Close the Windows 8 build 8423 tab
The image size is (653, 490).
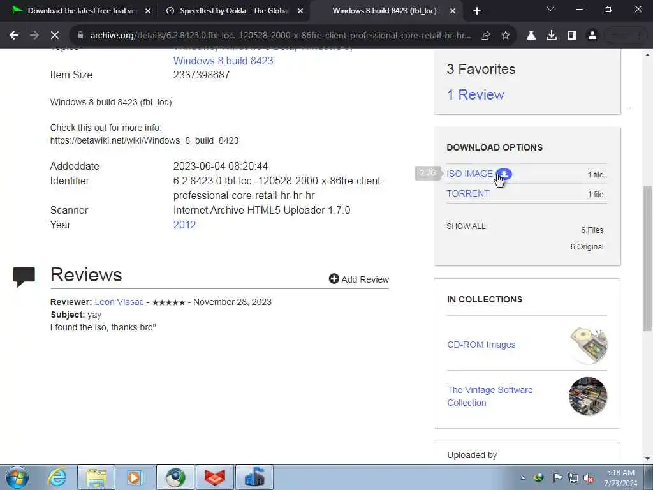[x=453, y=11]
